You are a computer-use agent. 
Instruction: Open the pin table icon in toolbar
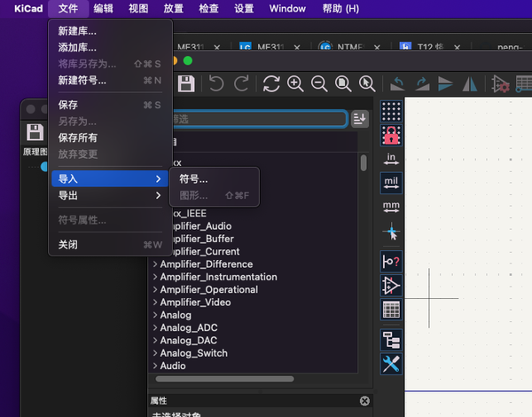coord(523,83)
